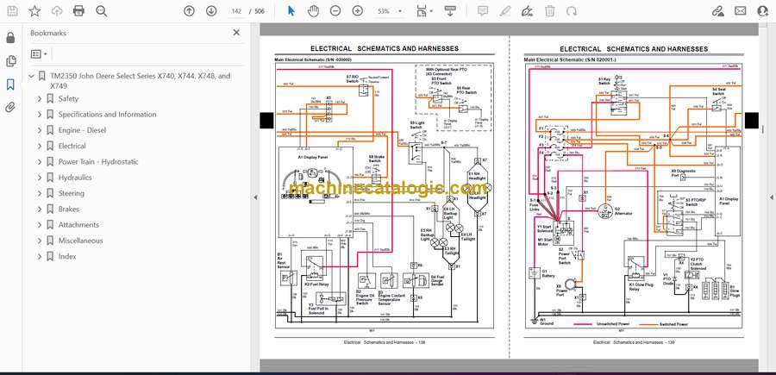Open the Hydraulics bookmark entry
The height and width of the screenshot is (375, 776).
(x=75, y=178)
